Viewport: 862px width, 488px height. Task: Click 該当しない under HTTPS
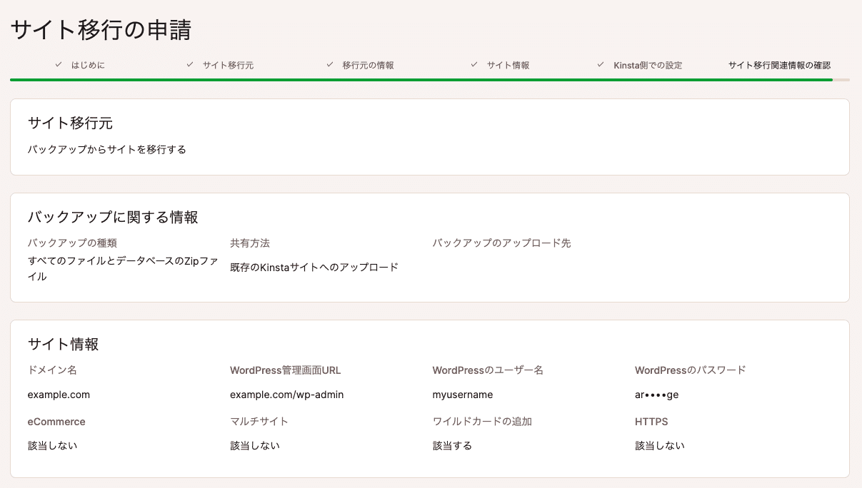659,445
